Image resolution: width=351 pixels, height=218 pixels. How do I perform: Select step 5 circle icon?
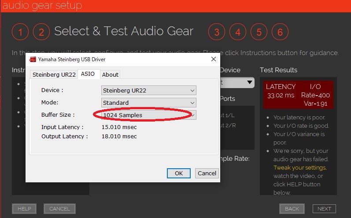(x=259, y=32)
